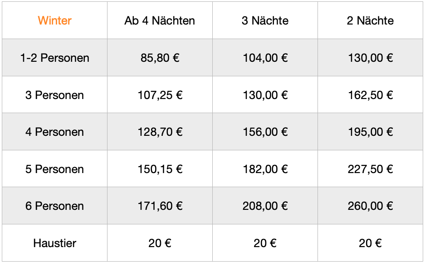Select the 'Ab 4 Nächten' column header

160,20
